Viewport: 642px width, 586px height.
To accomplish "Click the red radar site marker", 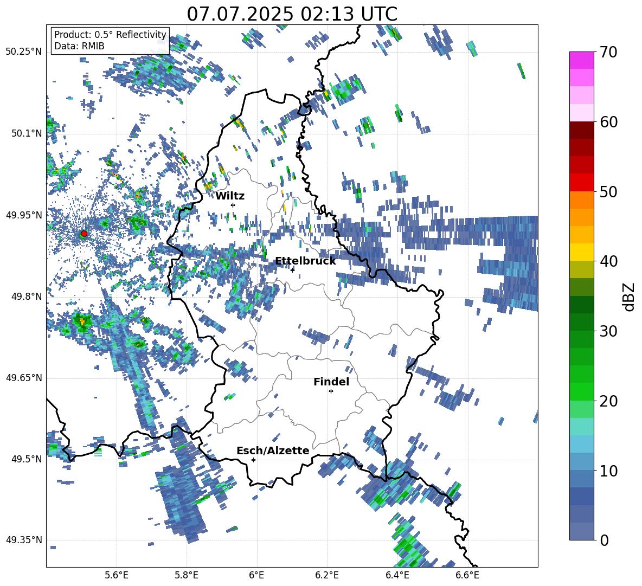I will [x=84, y=233].
